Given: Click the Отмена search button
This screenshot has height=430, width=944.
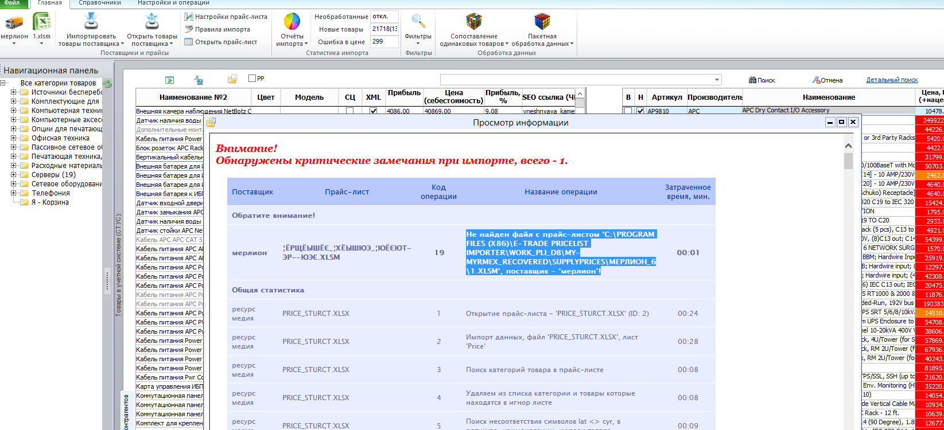Looking at the screenshot, I should [x=827, y=80].
